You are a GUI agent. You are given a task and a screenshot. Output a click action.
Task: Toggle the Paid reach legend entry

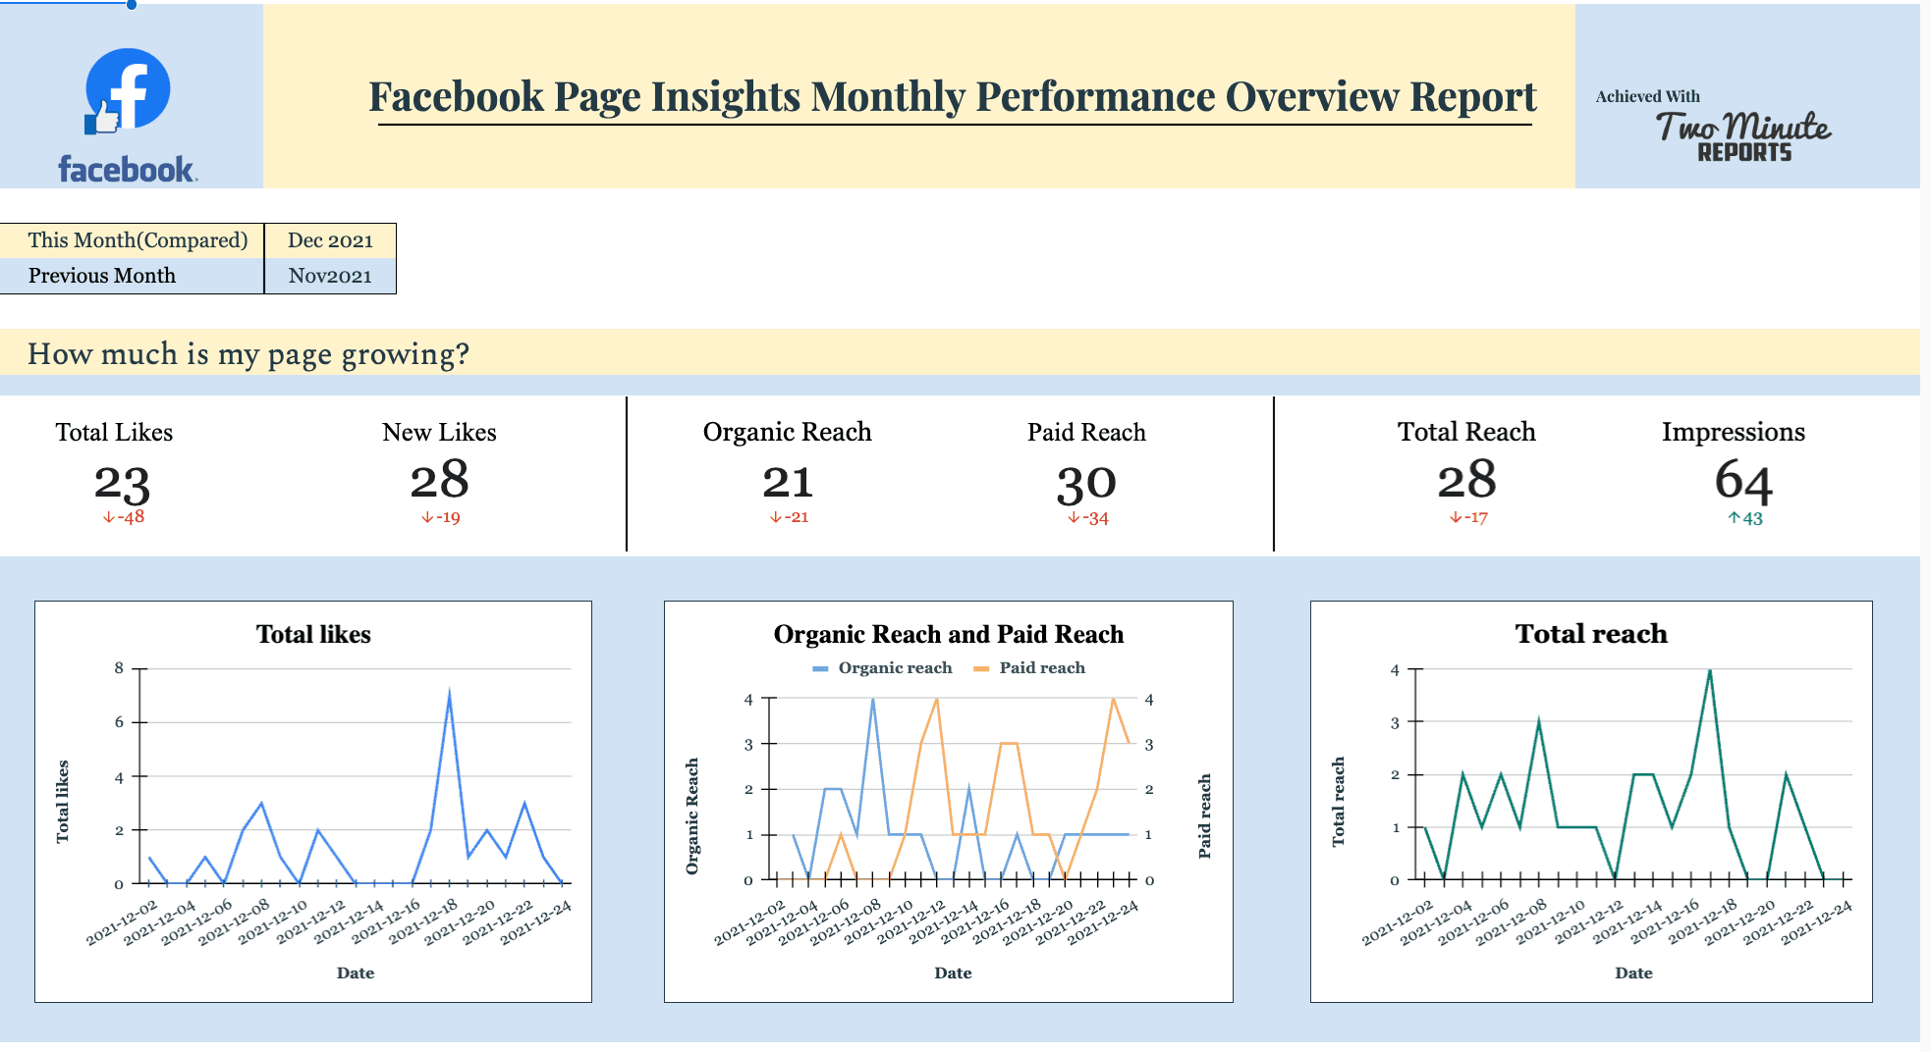click(x=1027, y=667)
